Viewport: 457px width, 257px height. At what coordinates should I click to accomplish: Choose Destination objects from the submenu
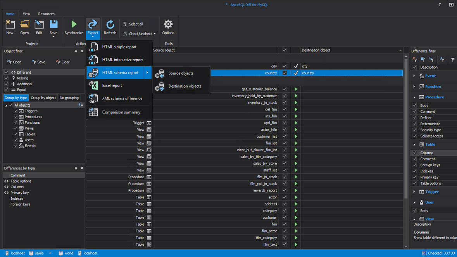(x=185, y=86)
